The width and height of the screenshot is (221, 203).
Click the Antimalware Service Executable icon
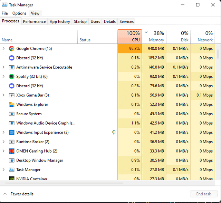click(11, 67)
